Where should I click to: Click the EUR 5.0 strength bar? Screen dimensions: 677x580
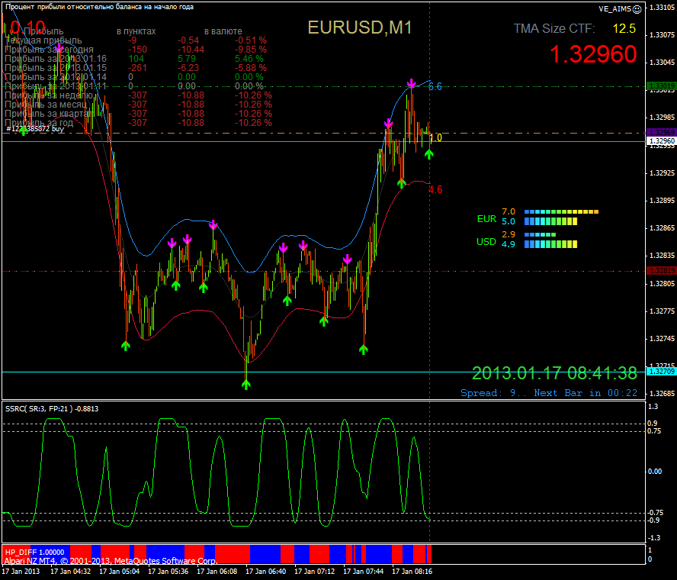550,222
